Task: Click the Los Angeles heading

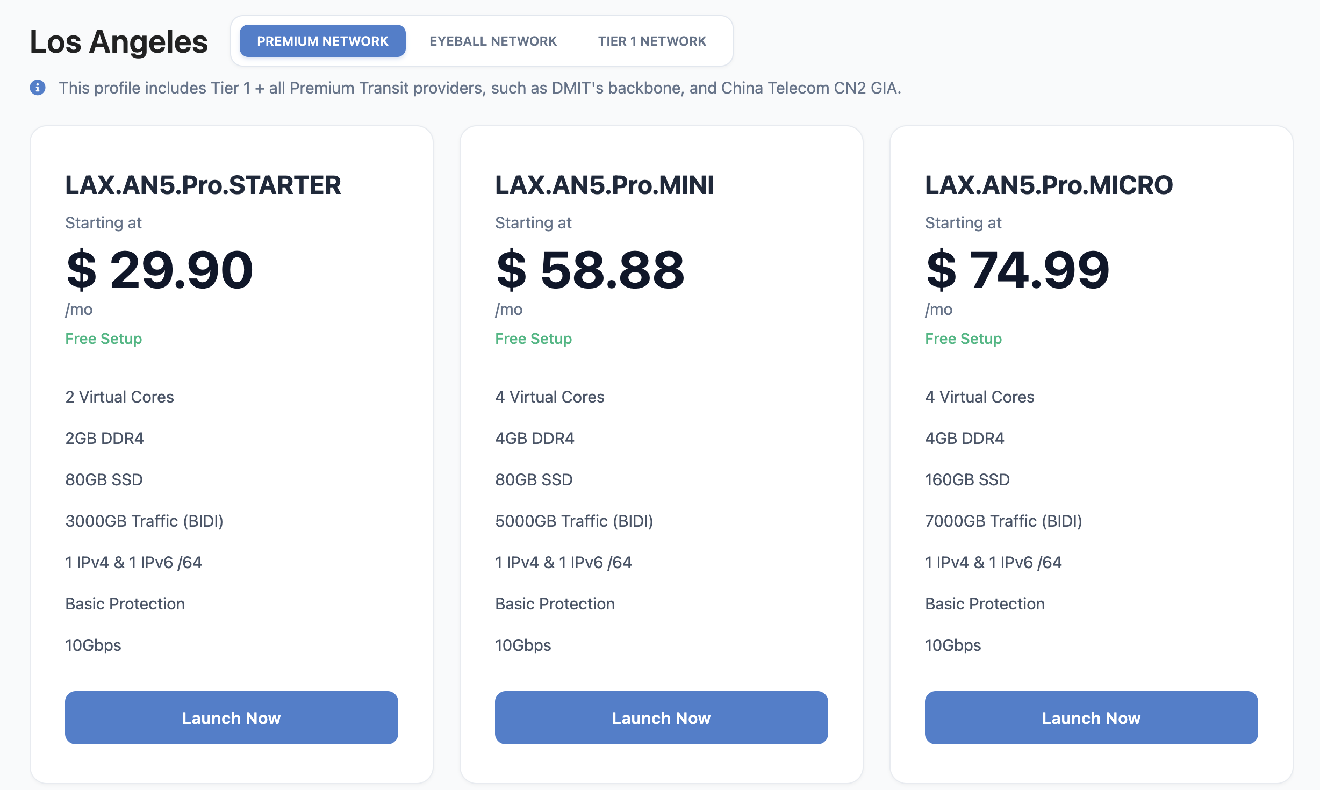Action: 119,42
